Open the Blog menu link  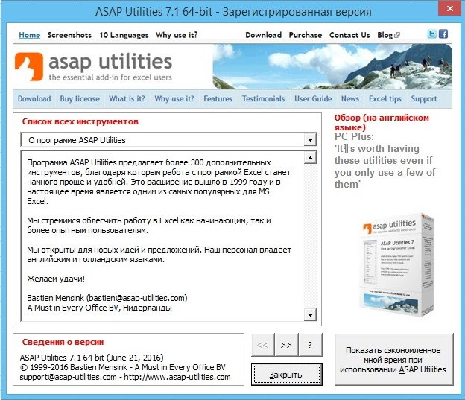click(385, 35)
